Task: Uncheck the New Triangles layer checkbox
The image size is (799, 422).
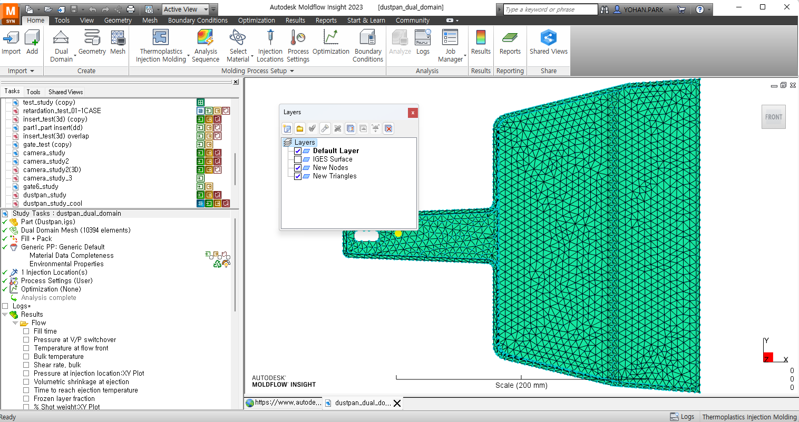Action: point(298,176)
